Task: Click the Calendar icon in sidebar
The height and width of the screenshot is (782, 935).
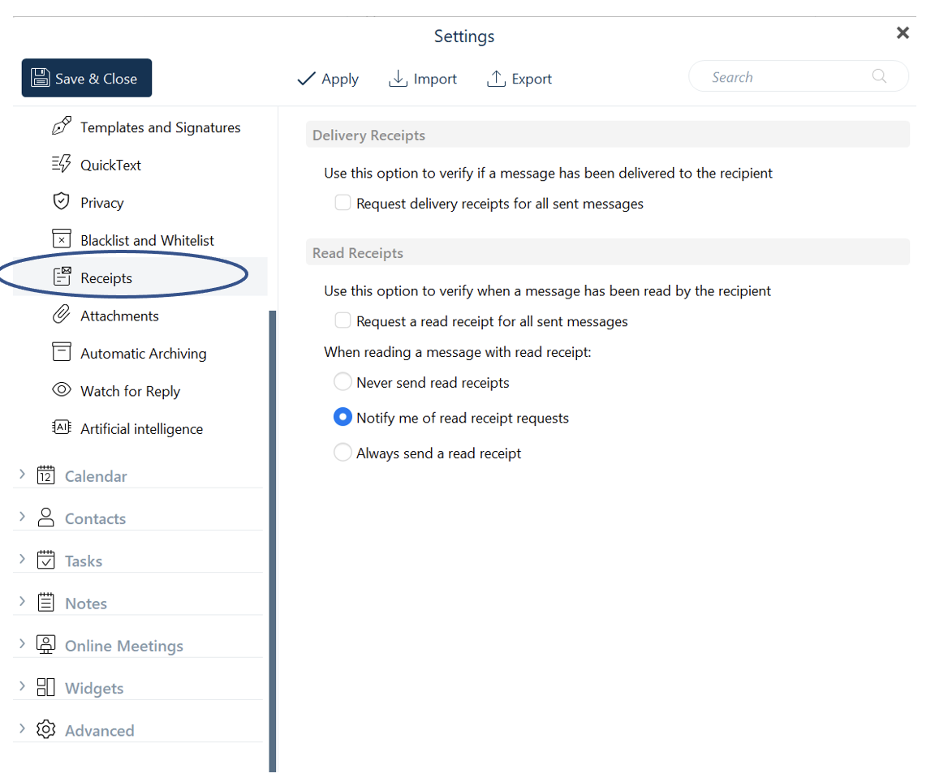Action: click(x=46, y=475)
